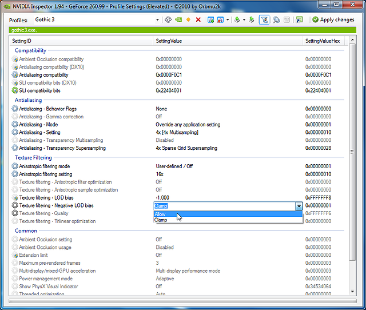Select Clamp option in dropdown list
This screenshot has height=310, width=366.
pyautogui.click(x=228, y=220)
